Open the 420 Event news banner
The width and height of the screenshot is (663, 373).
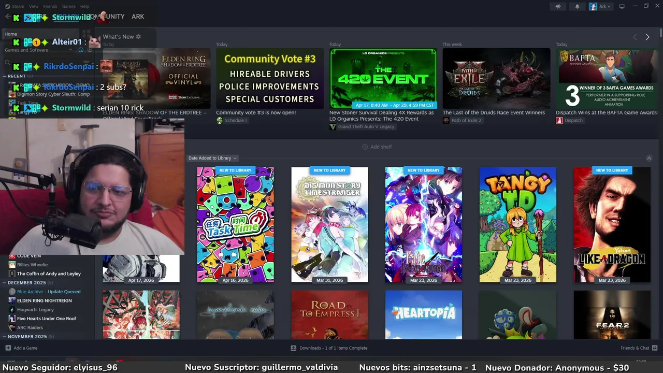383,78
